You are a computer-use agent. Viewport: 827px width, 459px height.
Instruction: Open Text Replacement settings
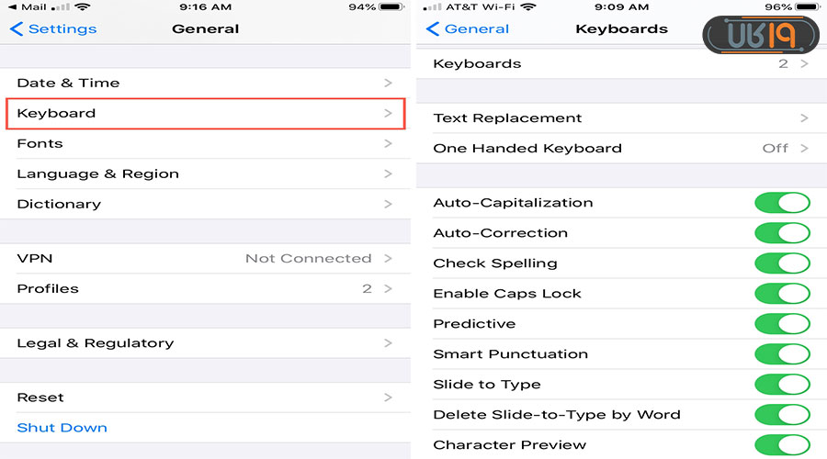pos(620,118)
